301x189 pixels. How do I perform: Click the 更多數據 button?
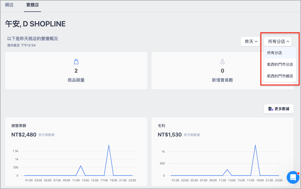coord(279,109)
